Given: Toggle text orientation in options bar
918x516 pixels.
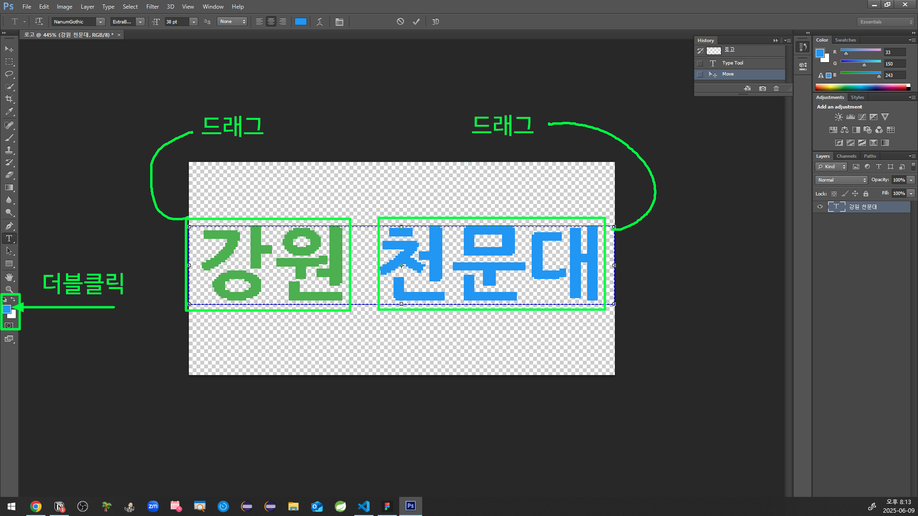Looking at the screenshot, I should tap(39, 21).
